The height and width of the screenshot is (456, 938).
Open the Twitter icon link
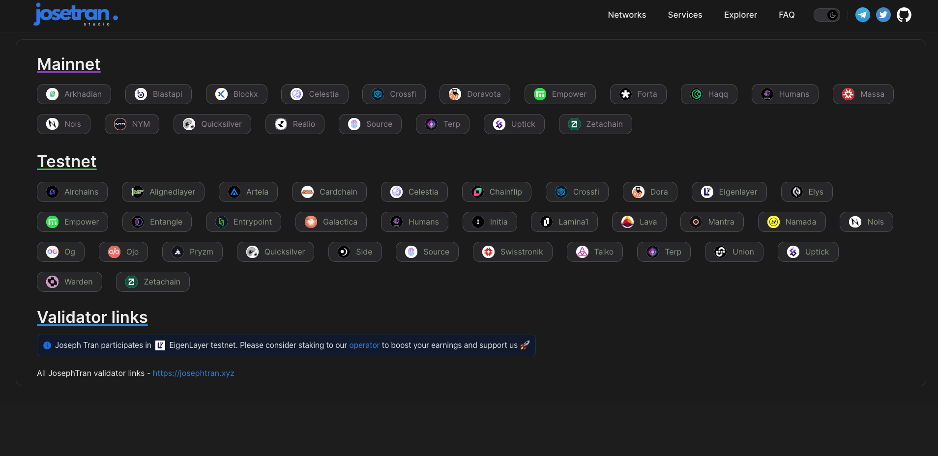pyautogui.click(x=883, y=15)
